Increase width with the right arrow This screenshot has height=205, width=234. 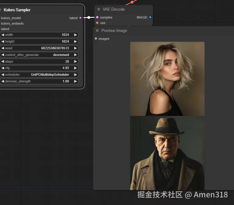(x=75, y=35)
